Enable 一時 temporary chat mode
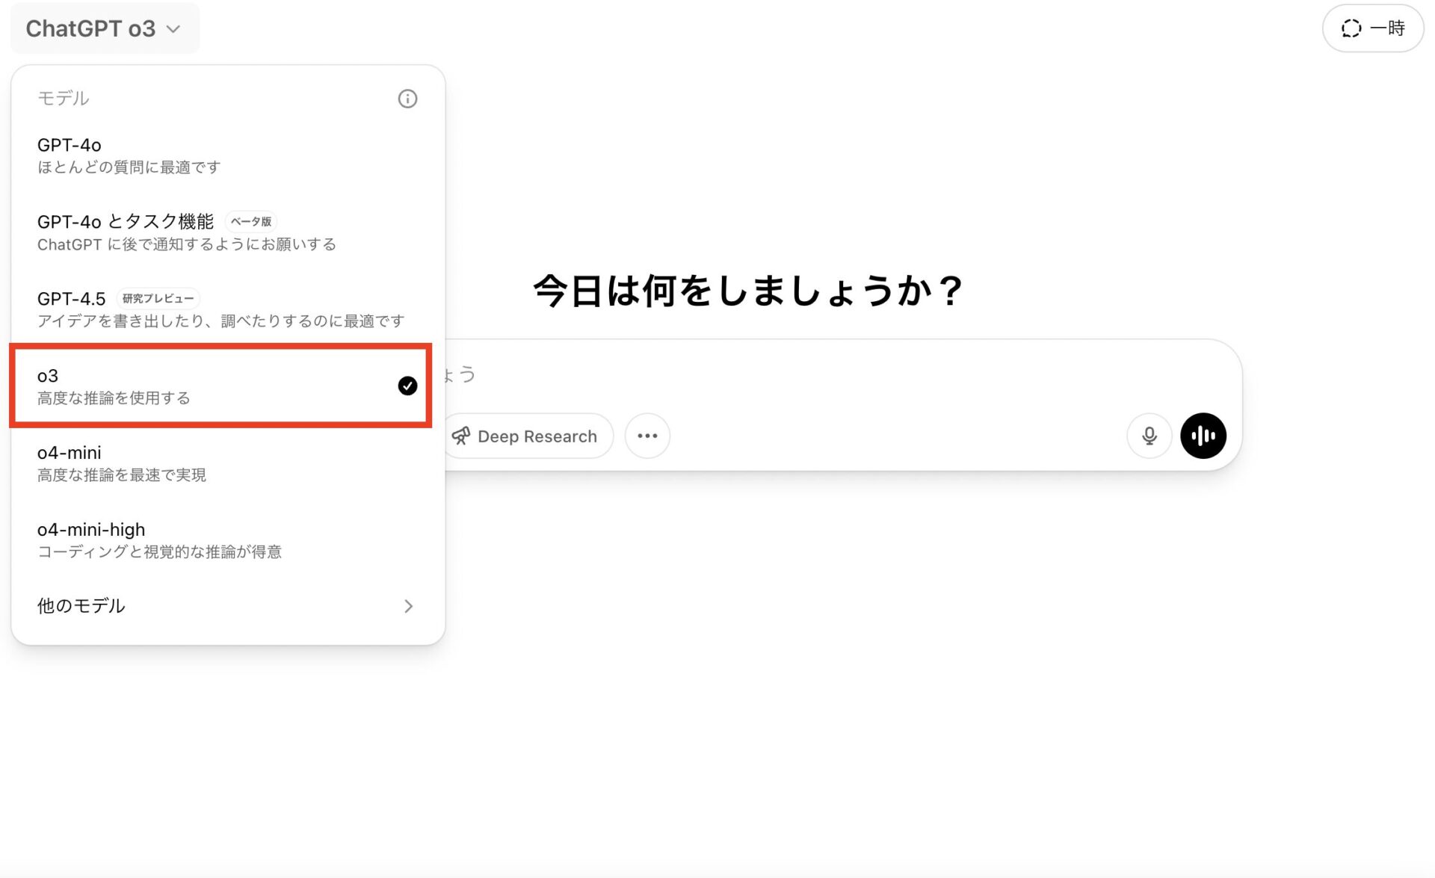The height and width of the screenshot is (878, 1435). (1372, 28)
